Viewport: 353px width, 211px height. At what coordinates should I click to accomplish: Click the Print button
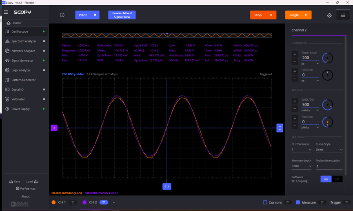tap(87, 15)
